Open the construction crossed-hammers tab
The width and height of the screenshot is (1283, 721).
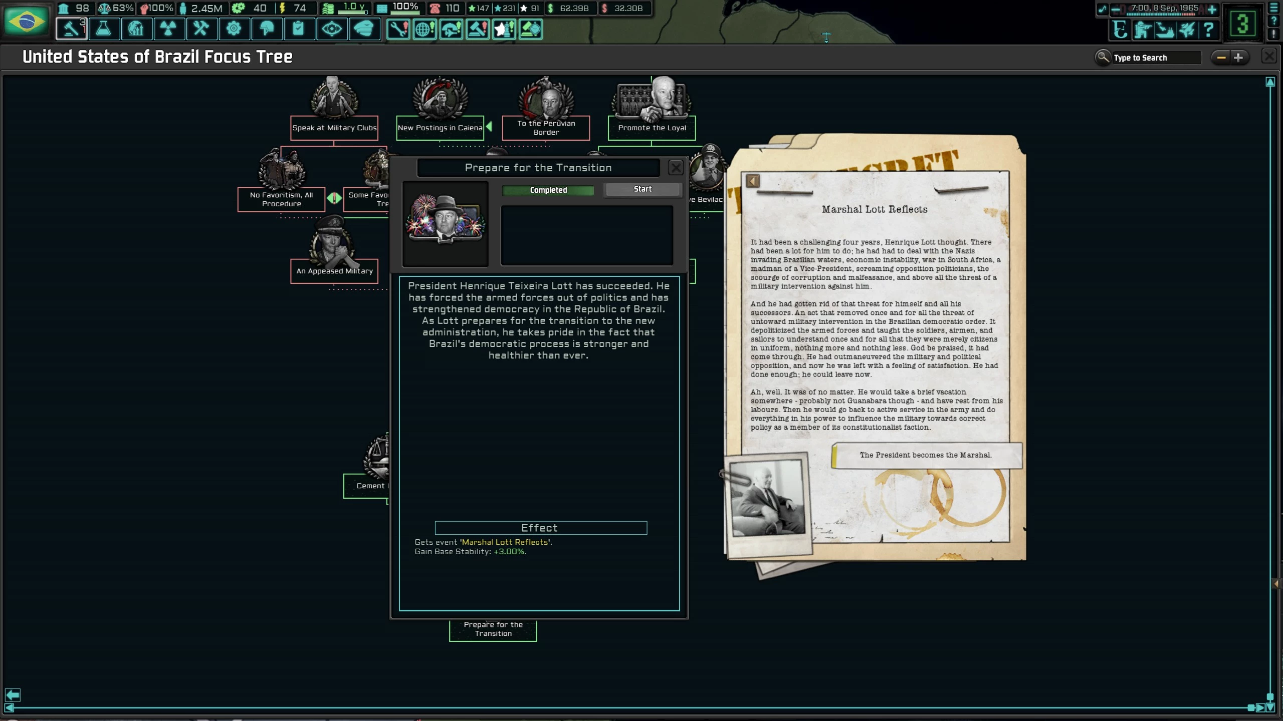click(x=201, y=29)
